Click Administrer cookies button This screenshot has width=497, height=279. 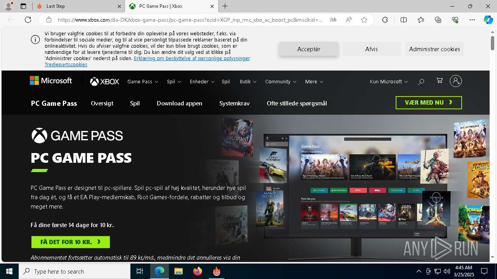coord(434,49)
